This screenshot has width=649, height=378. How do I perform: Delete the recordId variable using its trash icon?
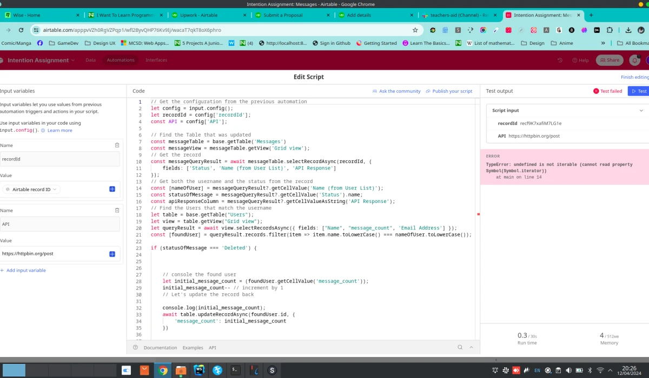117,145
